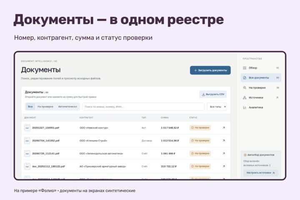Export list with Выгрузить CSV button
300x200 pixels.
[x=213, y=94]
